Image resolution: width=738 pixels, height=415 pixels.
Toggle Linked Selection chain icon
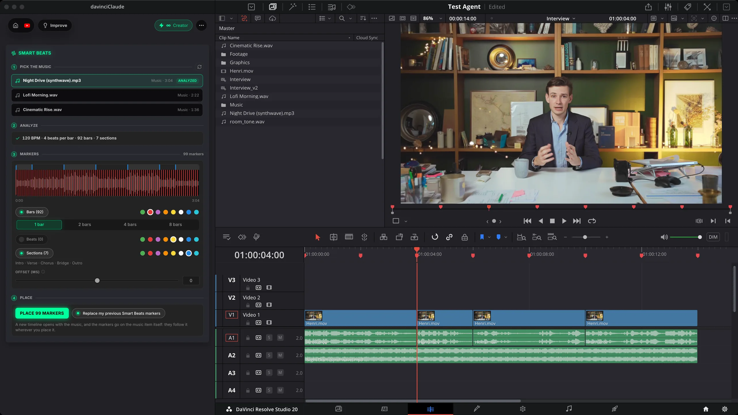point(449,237)
